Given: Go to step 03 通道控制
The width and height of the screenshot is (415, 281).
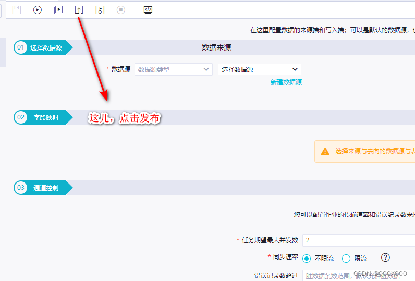Looking at the screenshot, I should [x=43, y=188].
